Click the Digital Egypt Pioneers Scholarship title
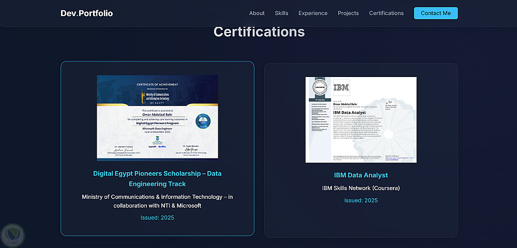Viewport: 517px width, 248px height. tap(157, 178)
